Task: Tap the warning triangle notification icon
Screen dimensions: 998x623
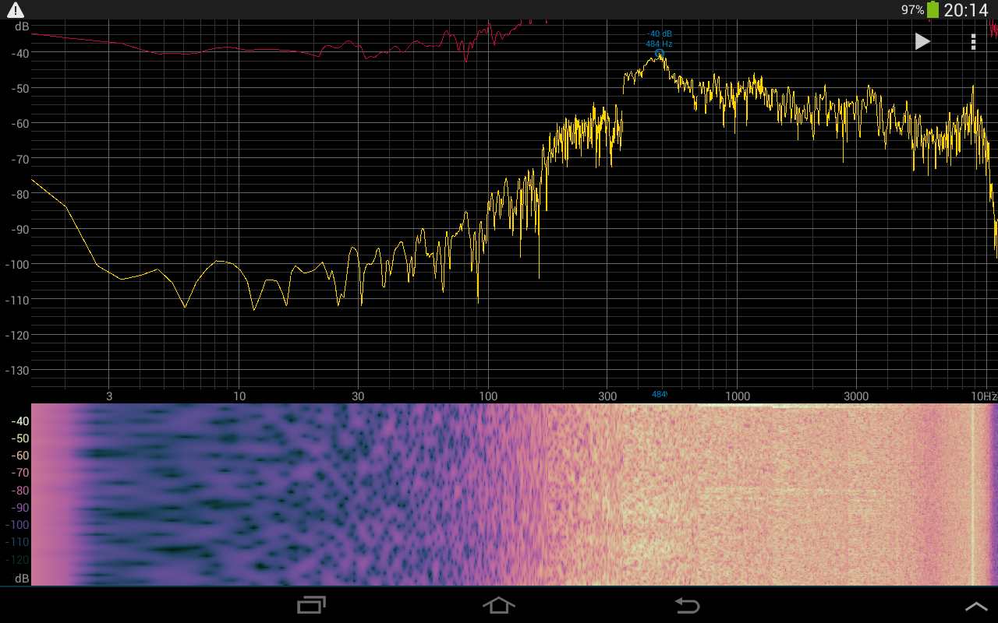Action: click(x=16, y=10)
